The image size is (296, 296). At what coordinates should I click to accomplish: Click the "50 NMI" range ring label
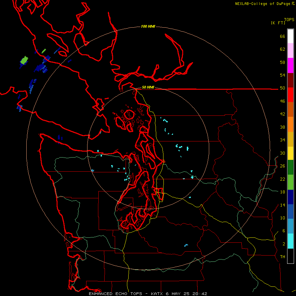click(x=148, y=87)
